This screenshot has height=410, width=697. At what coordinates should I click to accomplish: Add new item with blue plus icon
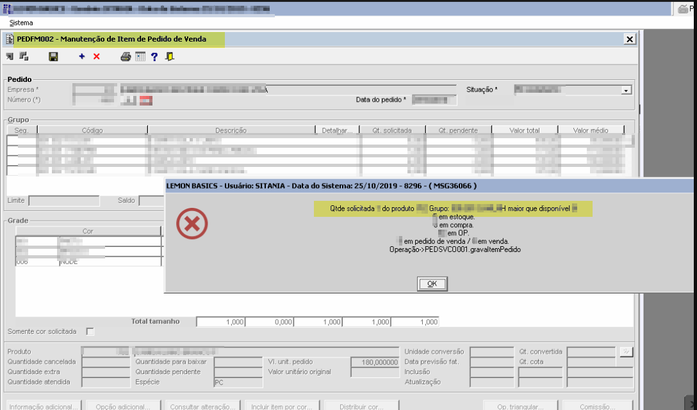(x=82, y=56)
